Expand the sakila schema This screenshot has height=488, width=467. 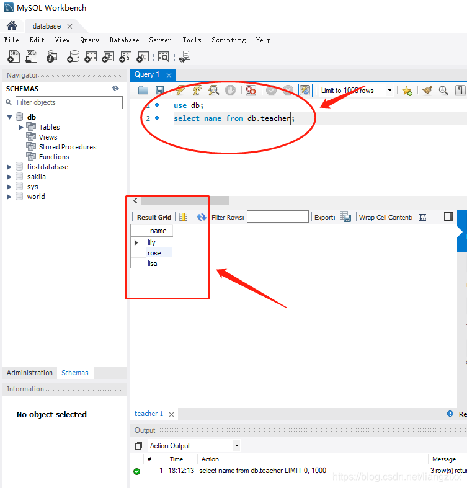click(x=9, y=177)
